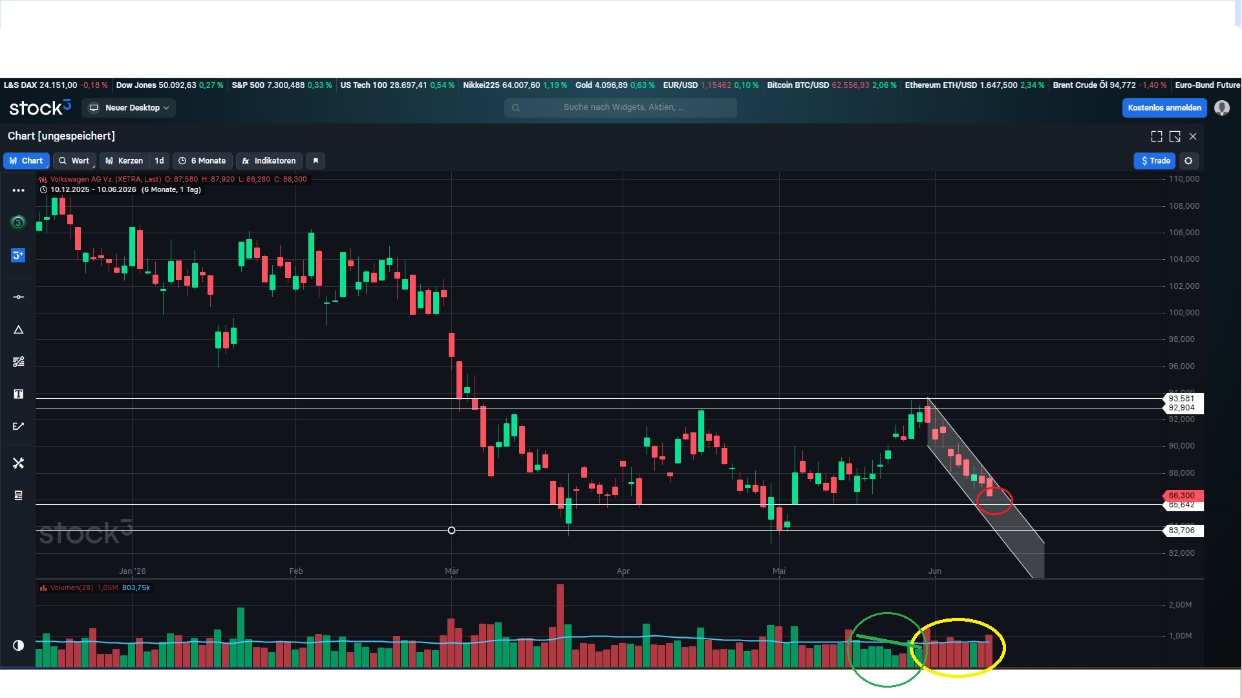Click the Volkswagen AG Vz. instrument label
Viewport: 1242px width, 698px height.
(x=106, y=180)
